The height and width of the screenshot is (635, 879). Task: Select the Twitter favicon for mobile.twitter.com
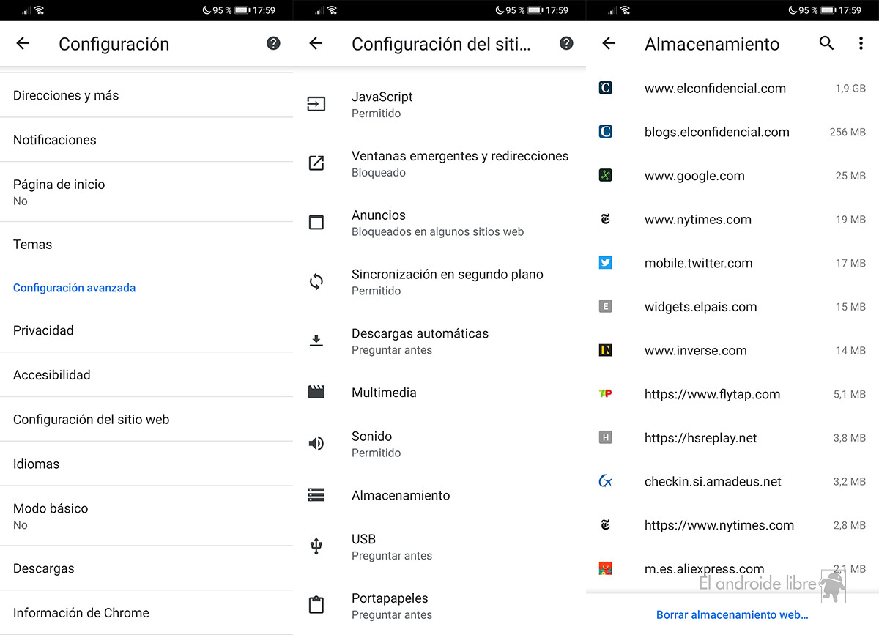(x=605, y=263)
